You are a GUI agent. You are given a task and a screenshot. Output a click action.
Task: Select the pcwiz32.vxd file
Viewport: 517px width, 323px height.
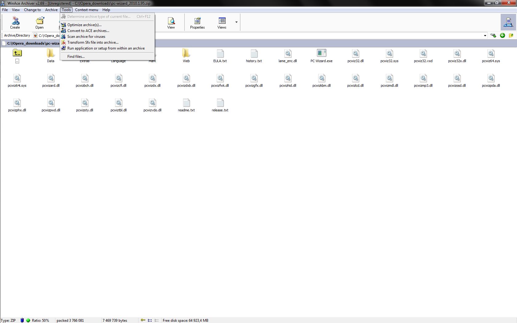click(x=423, y=56)
